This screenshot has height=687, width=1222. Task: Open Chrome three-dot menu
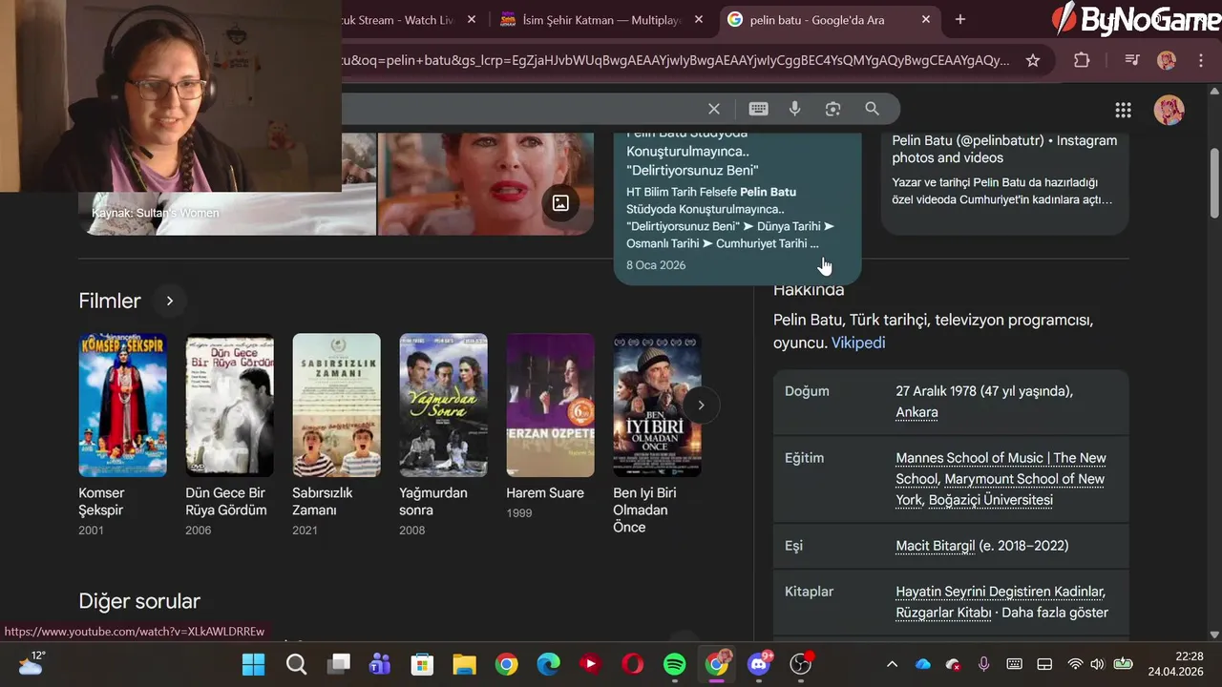pyautogui.click(x=1201, y=60)
